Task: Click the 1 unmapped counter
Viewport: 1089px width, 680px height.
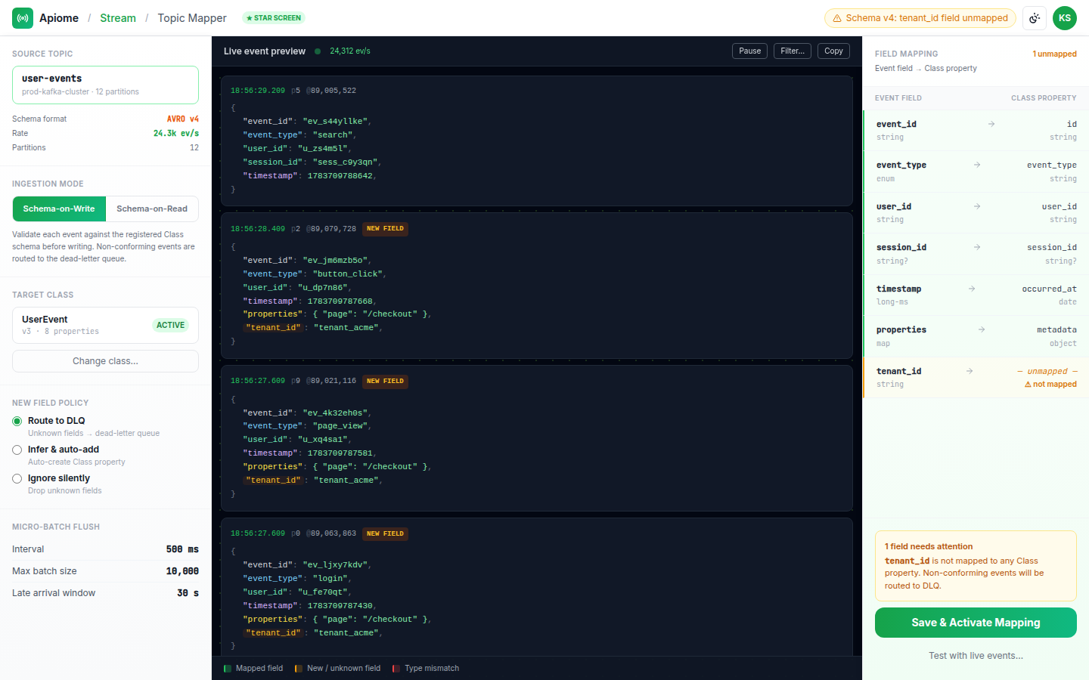Action: click(1054, 54)
